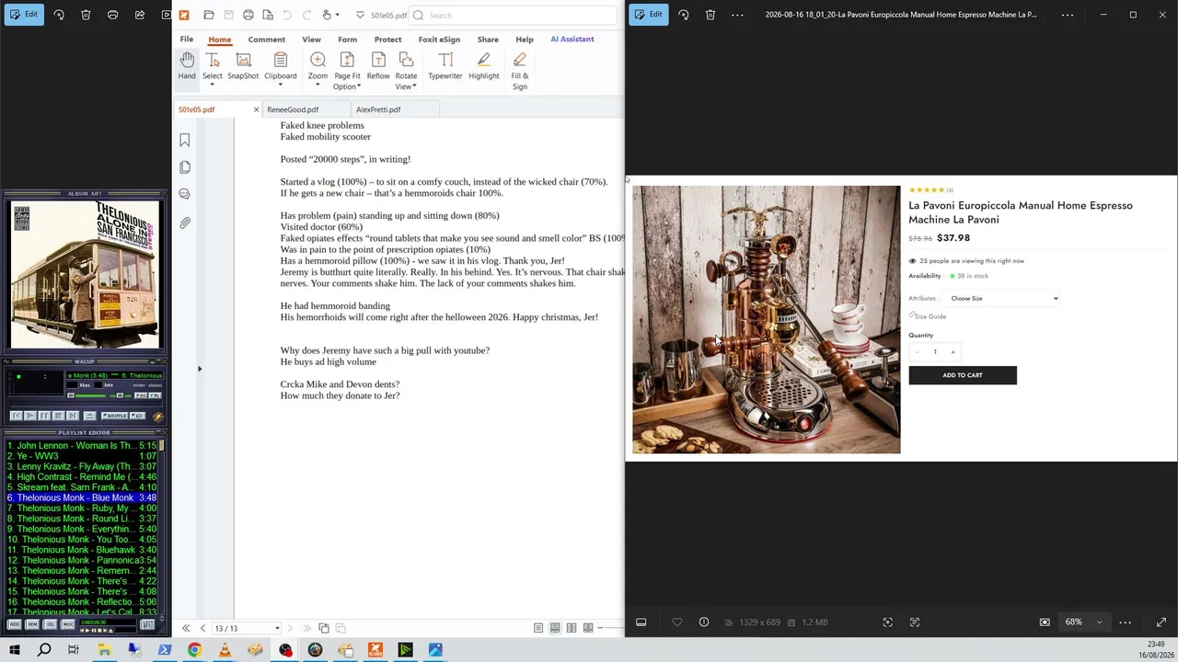This screenshot has width=1178, height=662.
Task: Select track 'Thelonious Monk - Bluehawk' in the playlist
Action: [x=82, y=550]
